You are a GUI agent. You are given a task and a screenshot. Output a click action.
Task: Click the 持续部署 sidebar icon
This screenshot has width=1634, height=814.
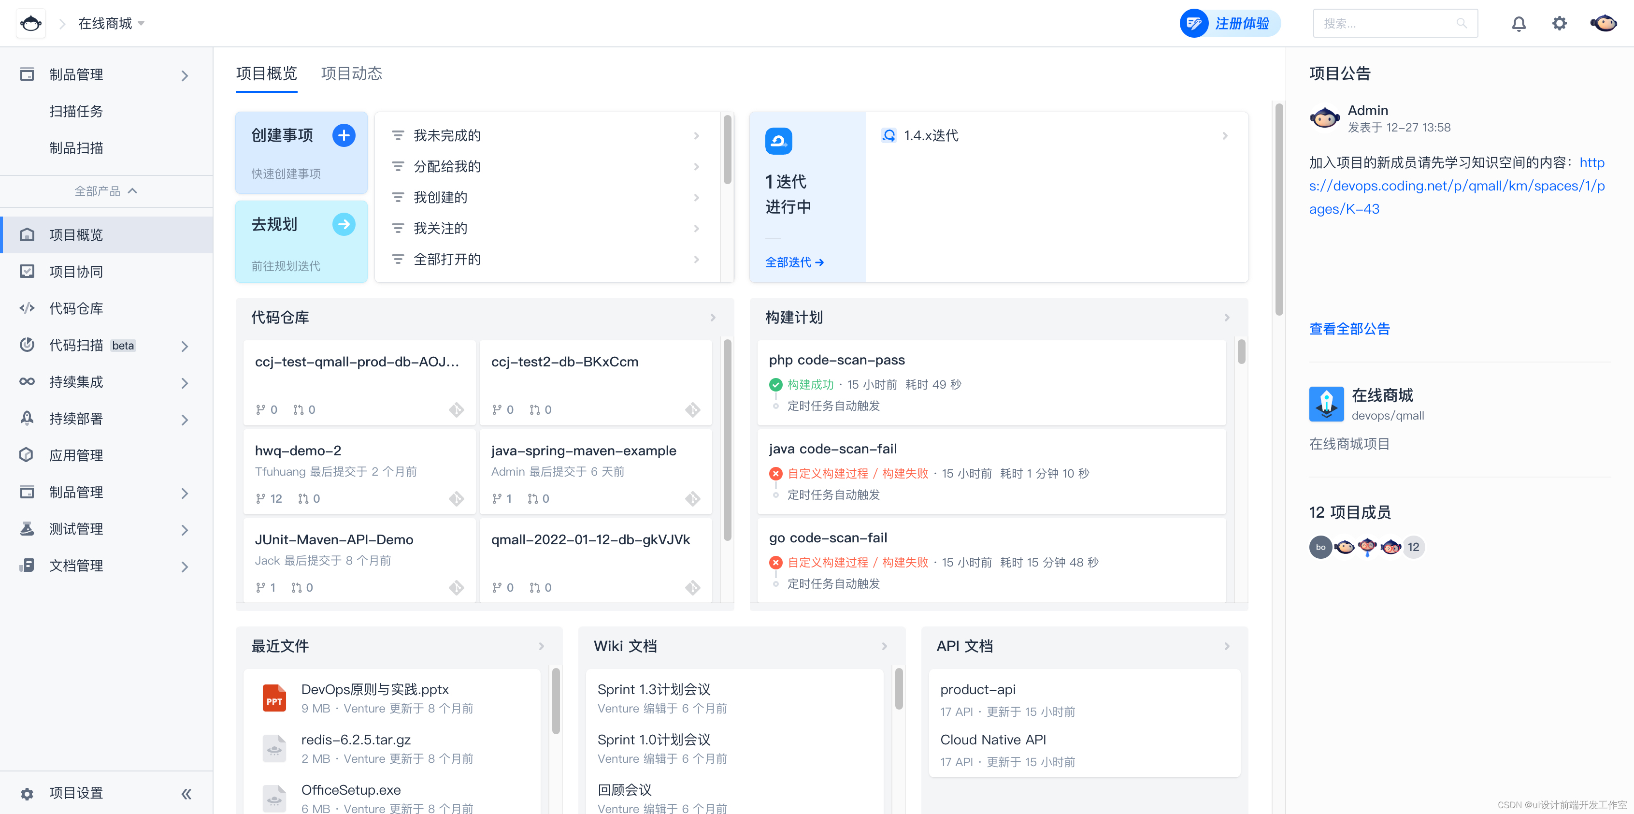tap(28, 418)
